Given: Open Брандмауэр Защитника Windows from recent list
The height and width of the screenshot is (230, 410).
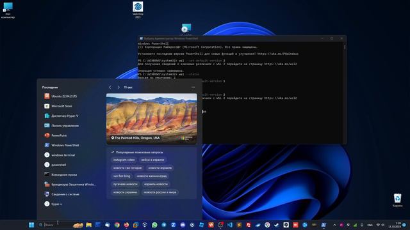Looking at the screenshot, I should point(71,185).
